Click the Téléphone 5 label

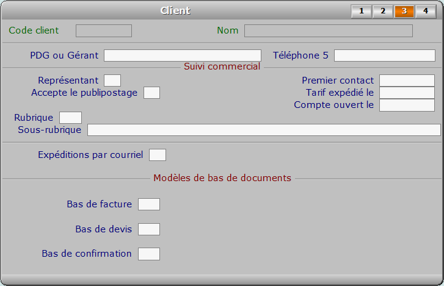[x=300, y=55]
